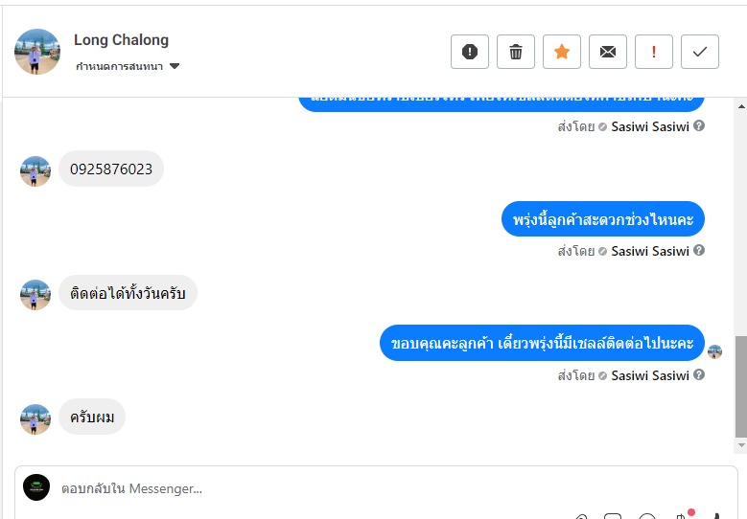Click the scroll down arrow of chat scrollbar
This screenshot has height=519, width=747.
point(741,445)
